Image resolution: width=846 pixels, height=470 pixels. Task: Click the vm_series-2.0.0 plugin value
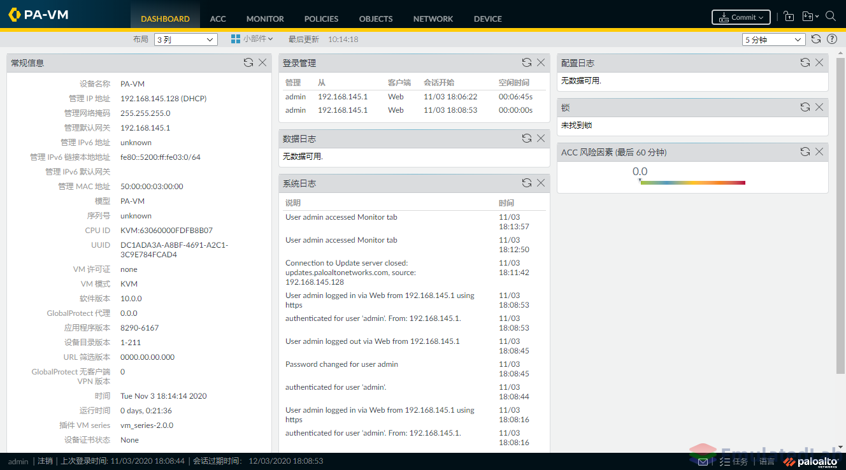[x=147, y=425]
